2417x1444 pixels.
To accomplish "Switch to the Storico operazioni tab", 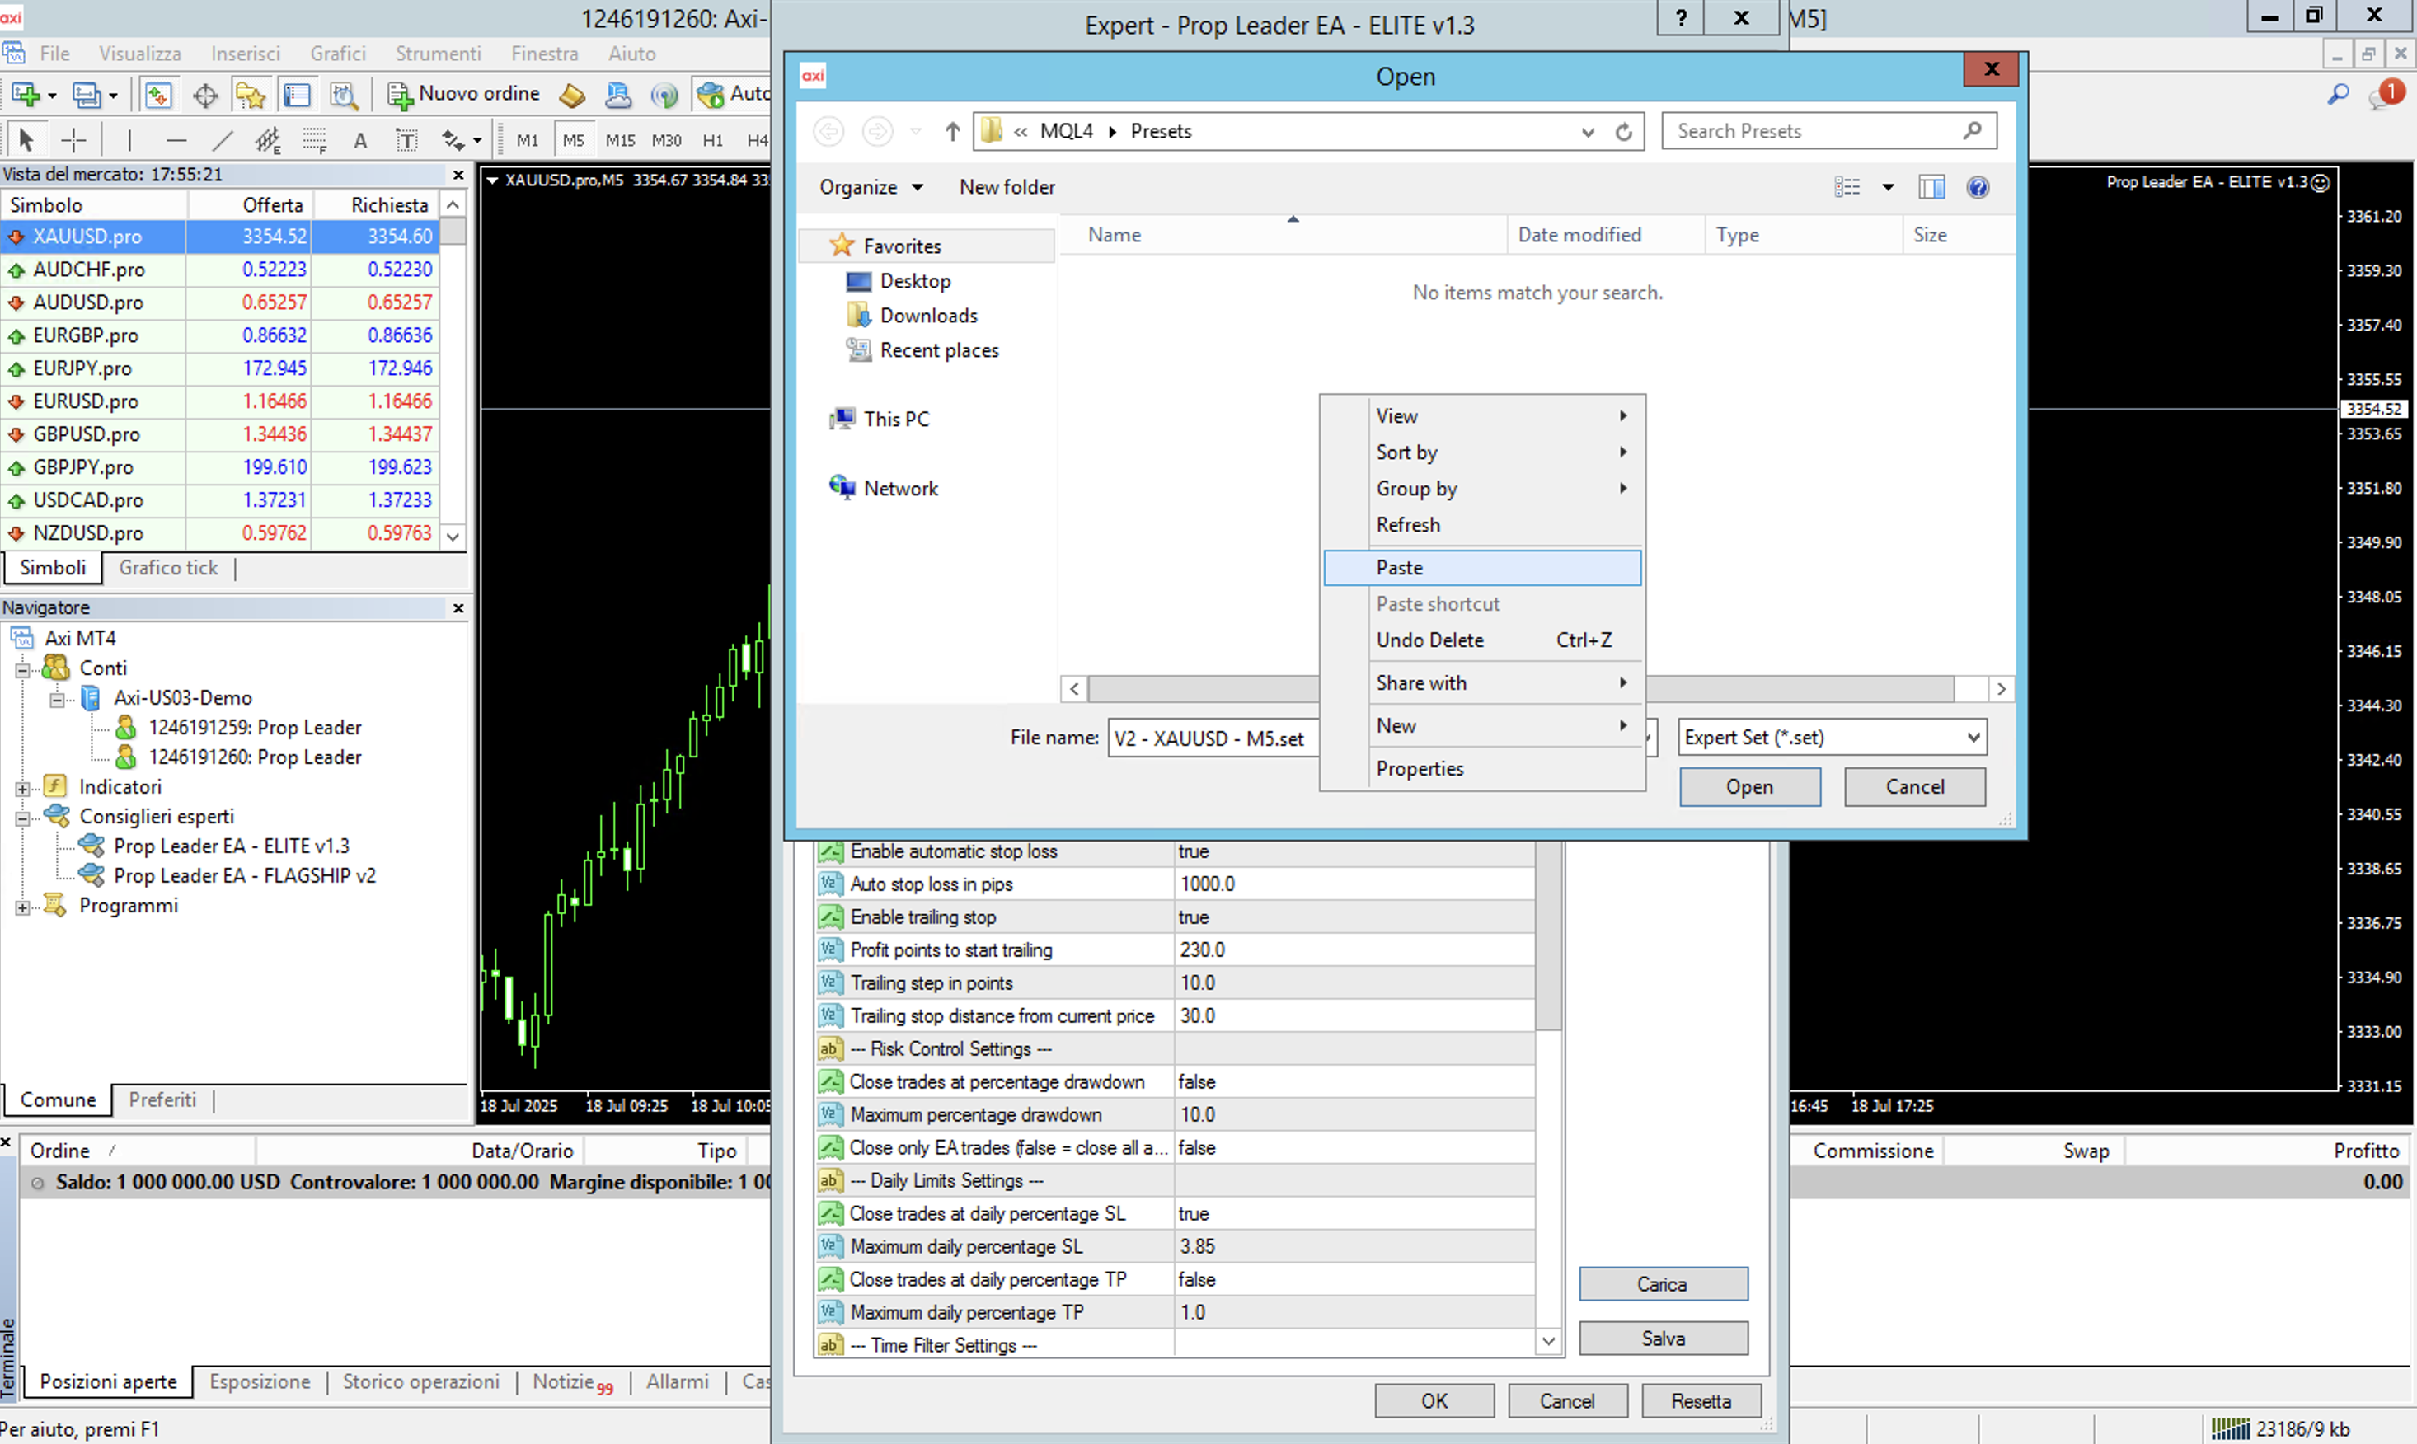I will (x=420, y=1381).
